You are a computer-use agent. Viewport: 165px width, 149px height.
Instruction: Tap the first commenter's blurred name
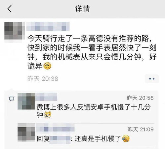point(47,97)
